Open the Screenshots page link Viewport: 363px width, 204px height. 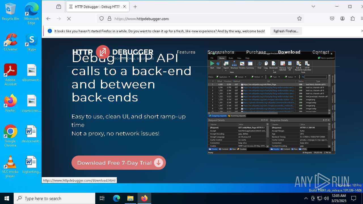point(221,52)
